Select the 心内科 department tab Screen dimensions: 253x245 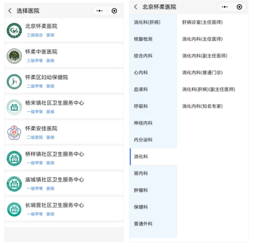coord(154,73)
